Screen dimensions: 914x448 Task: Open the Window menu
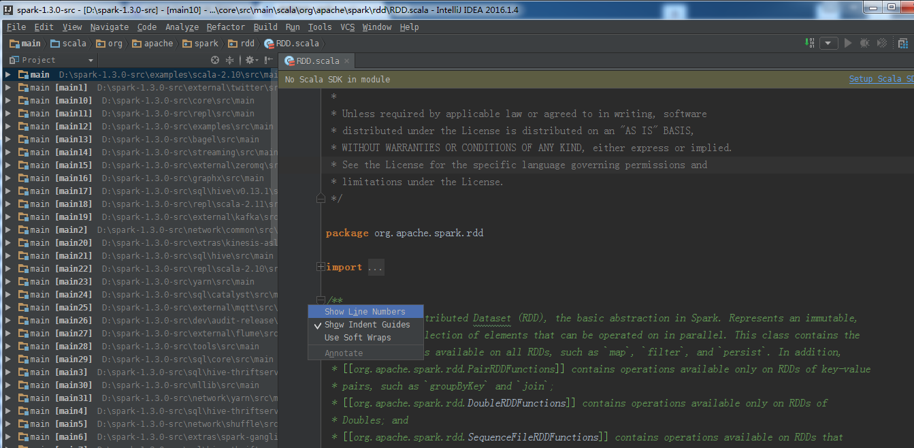377,27
